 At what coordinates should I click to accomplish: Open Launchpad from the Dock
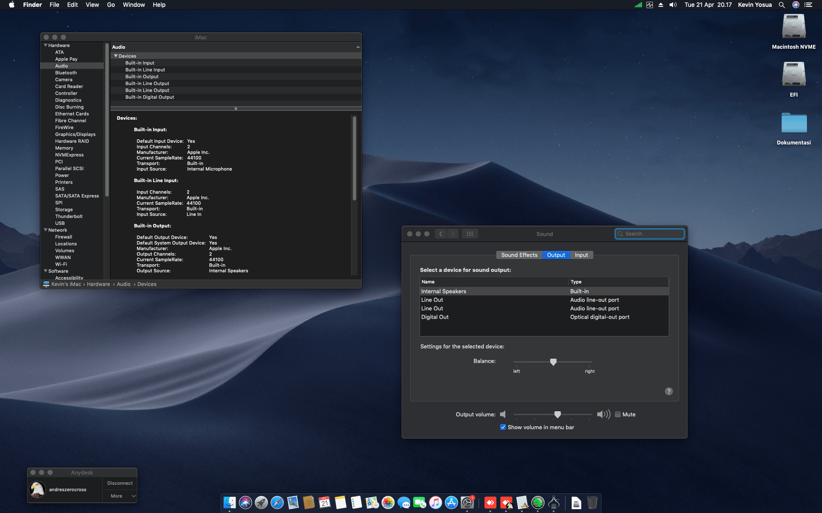tap(262, 503)
